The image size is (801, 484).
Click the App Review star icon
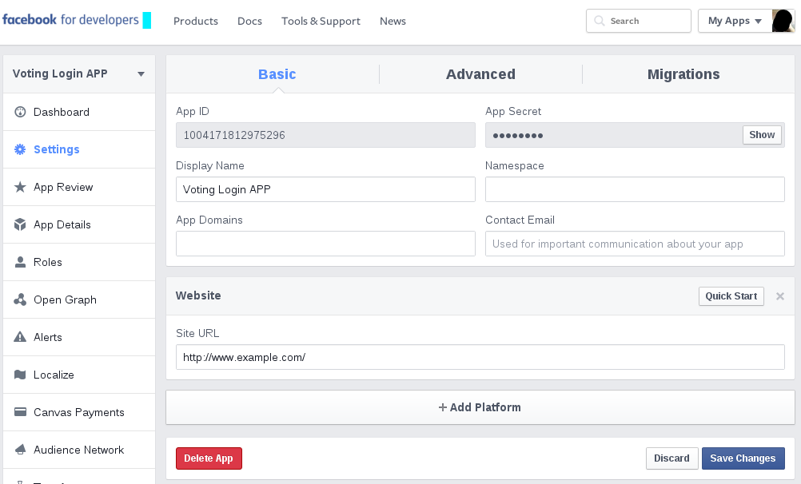pos(20,187)
